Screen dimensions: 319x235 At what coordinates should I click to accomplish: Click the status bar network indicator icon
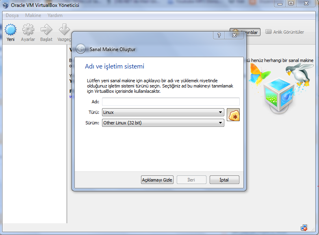point(304,228)
